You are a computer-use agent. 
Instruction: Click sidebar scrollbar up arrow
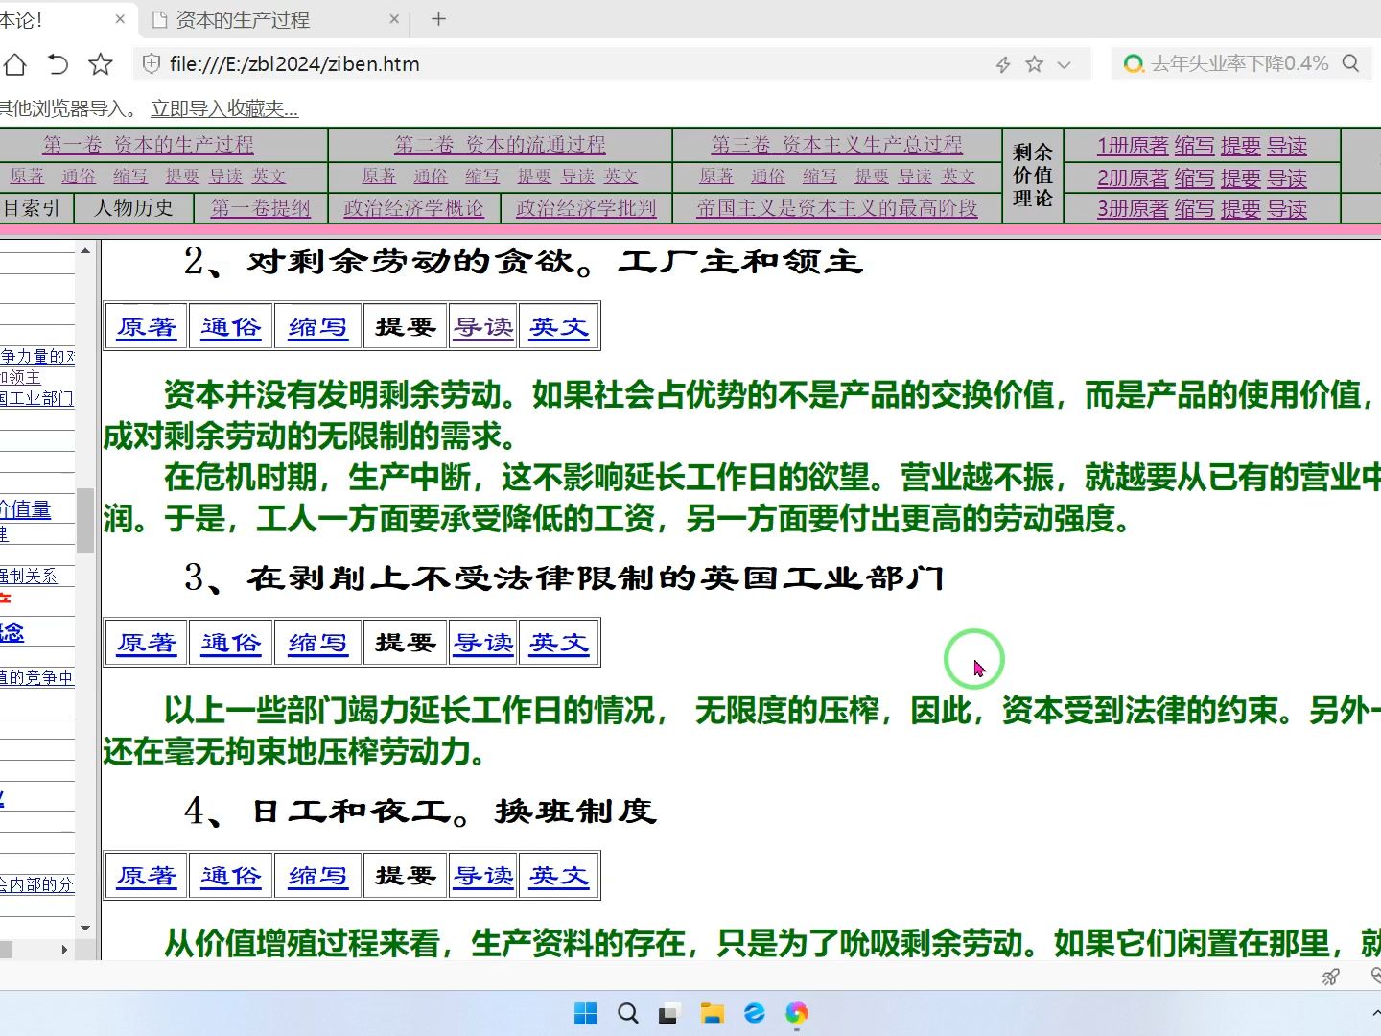(85, 251)
